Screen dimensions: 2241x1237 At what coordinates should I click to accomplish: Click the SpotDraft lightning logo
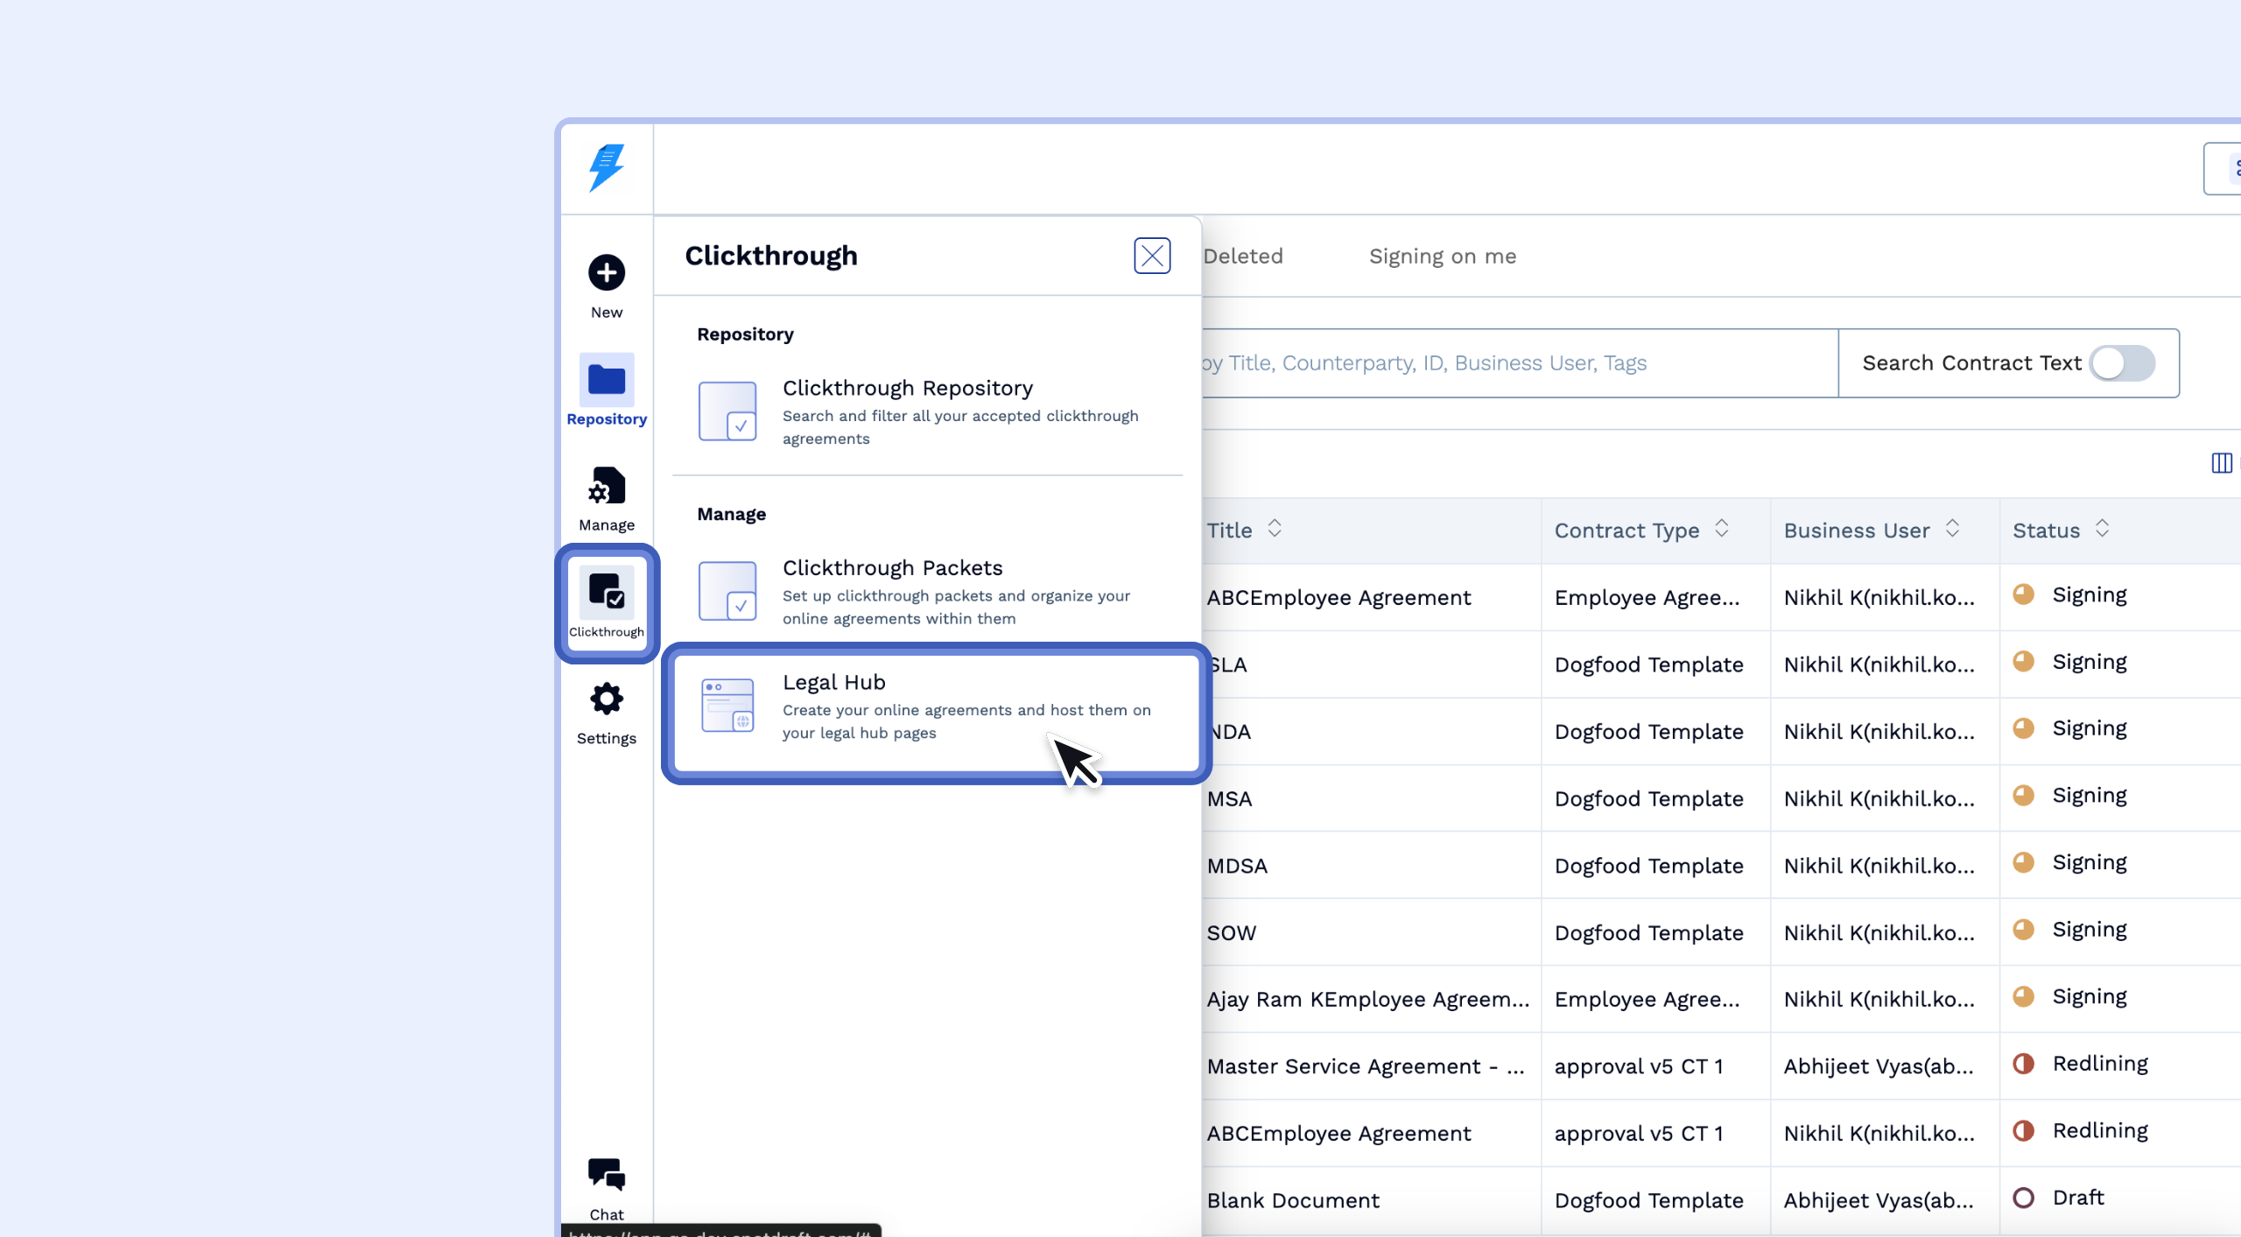tap(606, 168)
